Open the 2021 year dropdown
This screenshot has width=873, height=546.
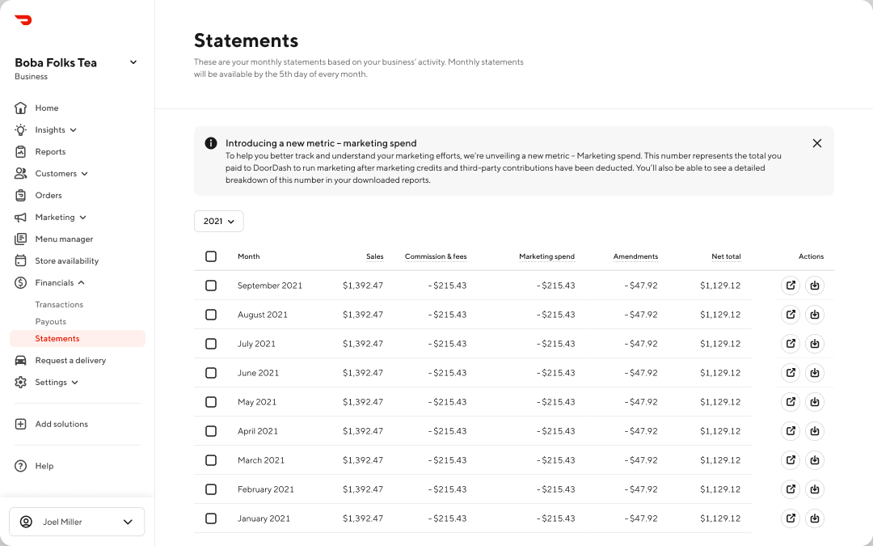[x=219, y=221]
